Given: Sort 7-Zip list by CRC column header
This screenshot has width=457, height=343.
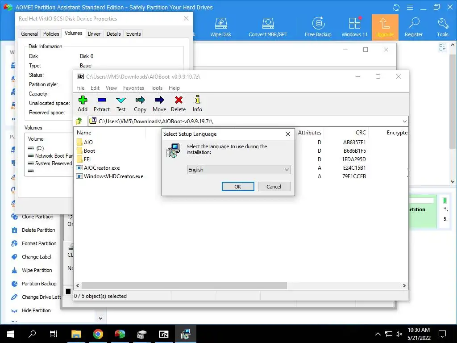Looking at the screenshot, I should 346,133.
